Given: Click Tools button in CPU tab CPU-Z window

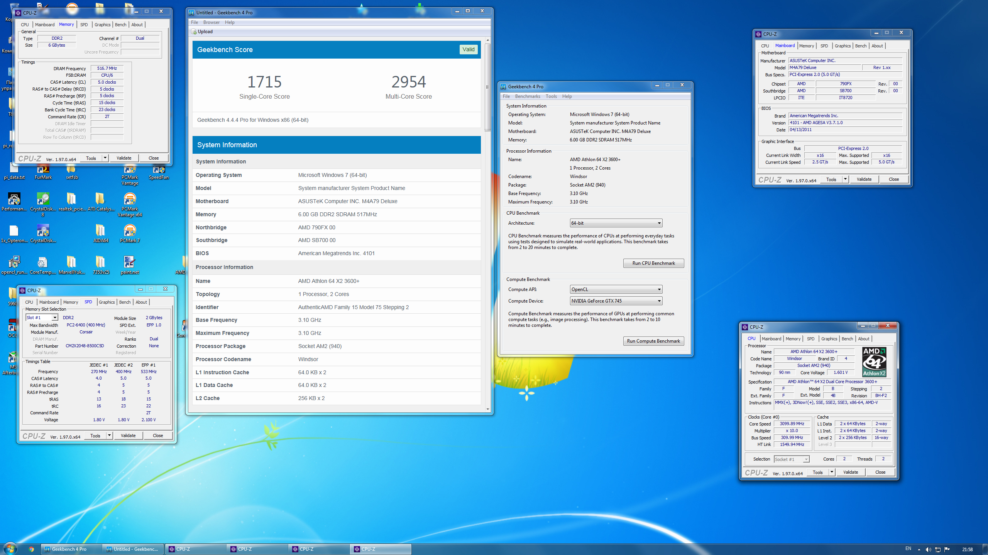Looking at the screenshot, I should (x=817, y=472).
